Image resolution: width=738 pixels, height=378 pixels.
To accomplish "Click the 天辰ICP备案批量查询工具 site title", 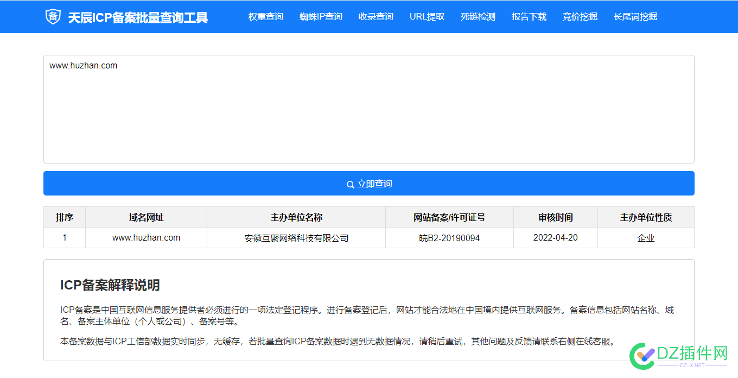I will coord(138,17).
